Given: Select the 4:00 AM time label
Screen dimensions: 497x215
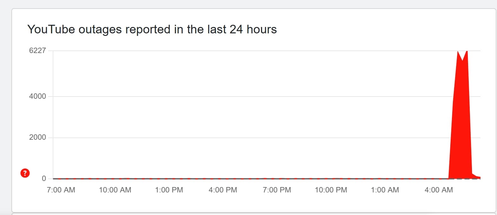Looking at the screenshot, I should point(439,190).
